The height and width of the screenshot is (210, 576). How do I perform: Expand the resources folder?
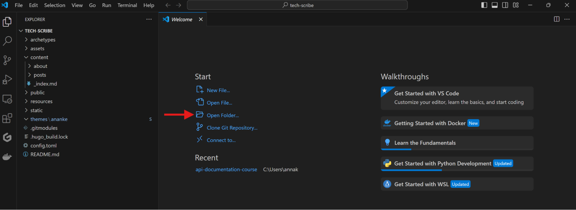pyautogui.click(x=26, y=101)
